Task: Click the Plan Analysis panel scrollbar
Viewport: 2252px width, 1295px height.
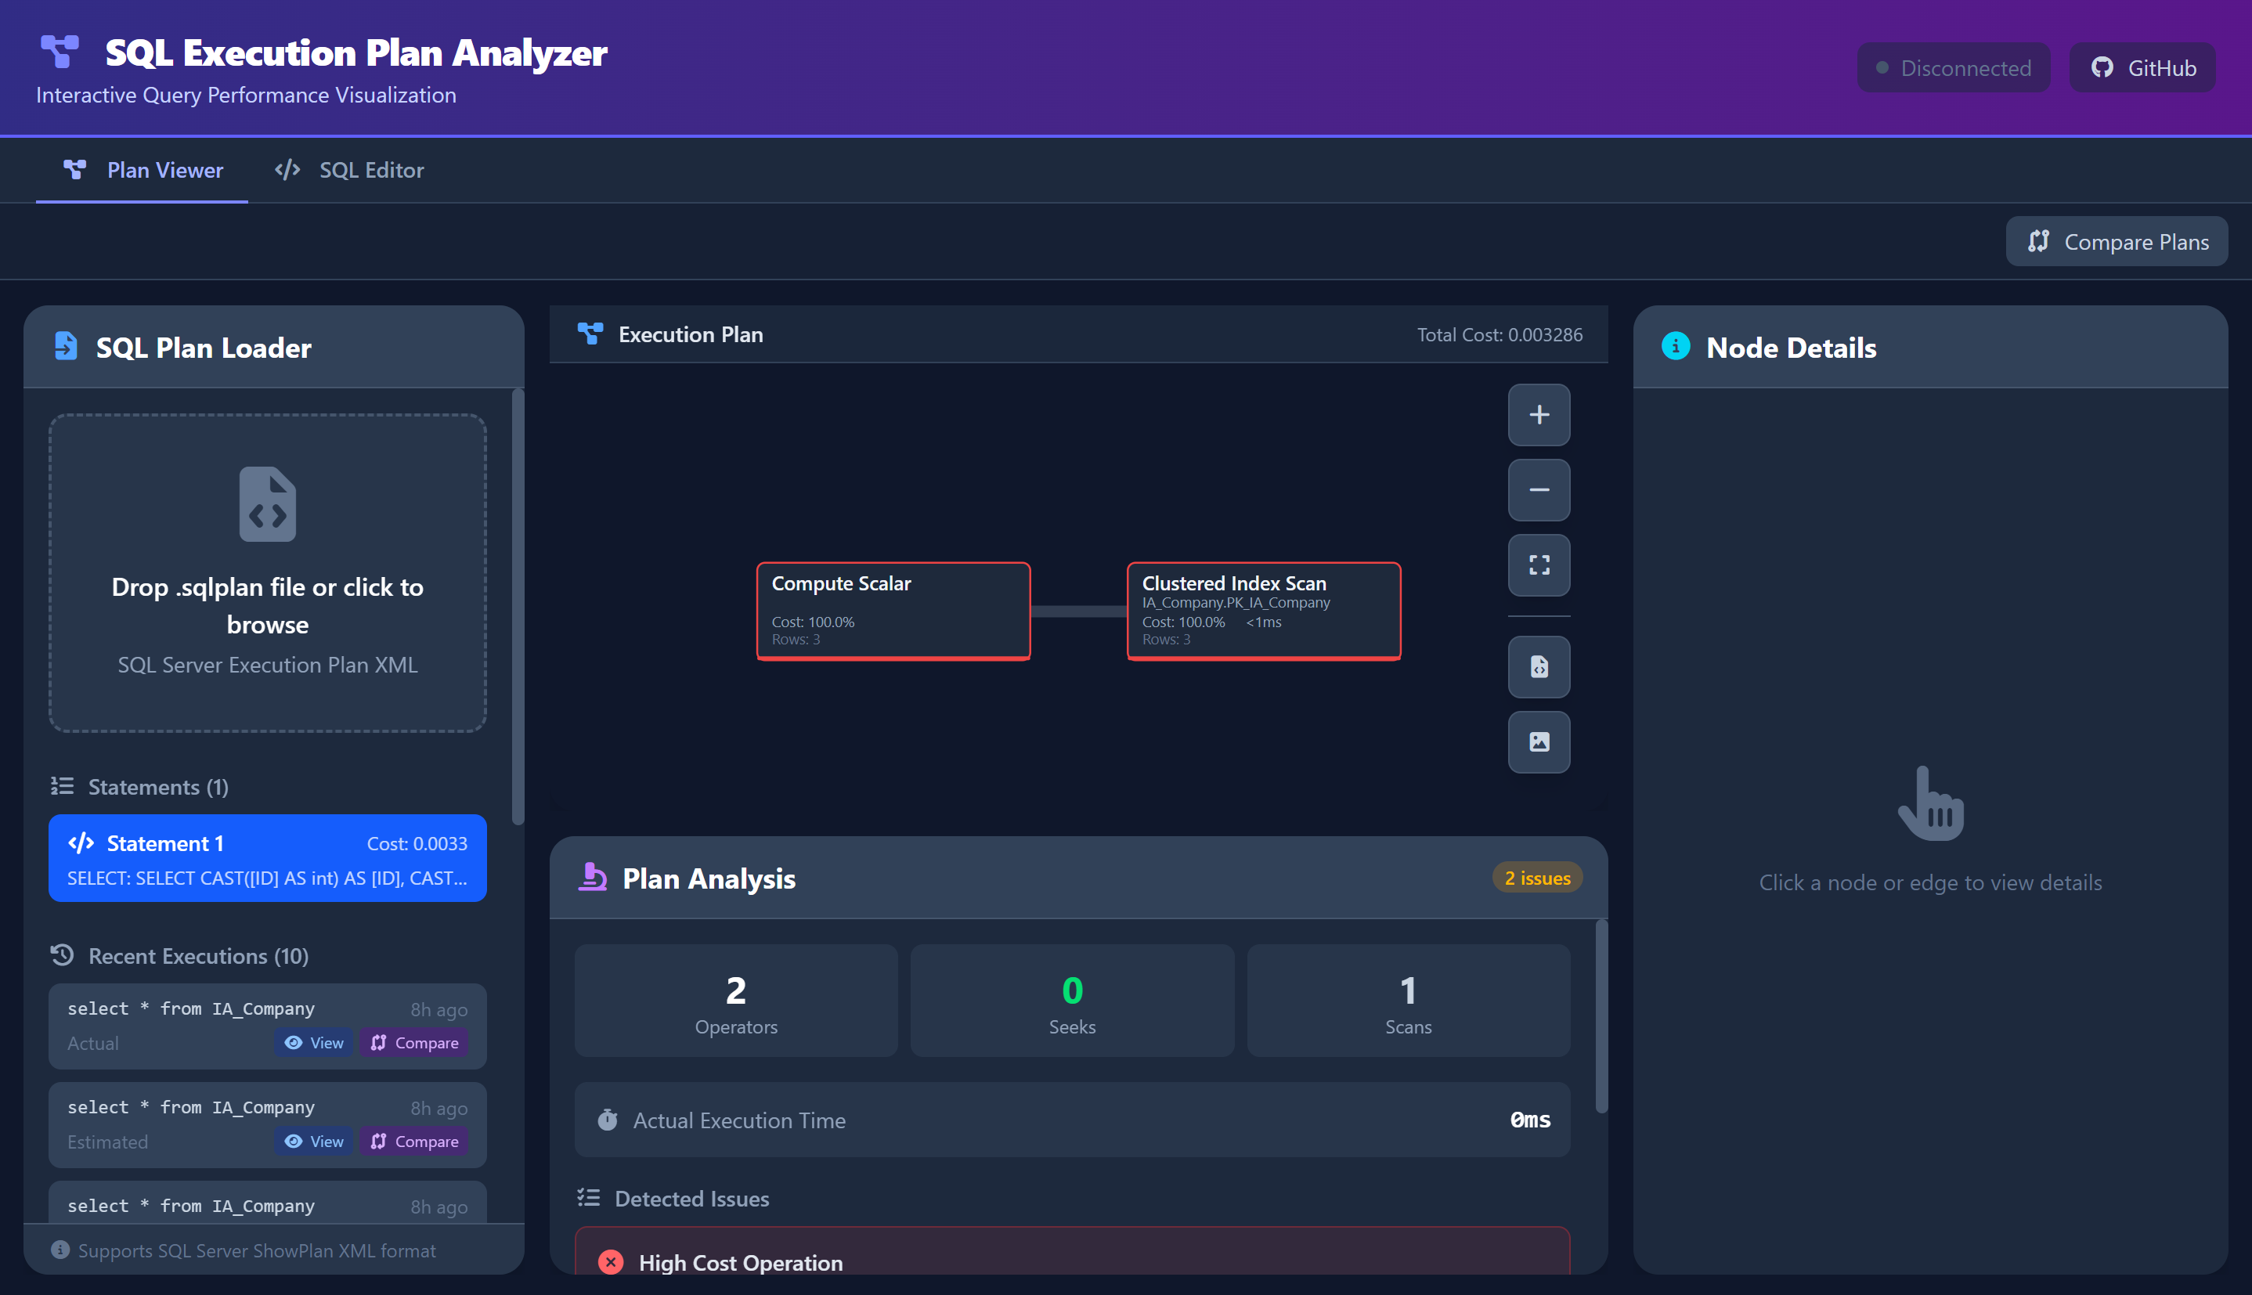Action: click(1601, 1015)
